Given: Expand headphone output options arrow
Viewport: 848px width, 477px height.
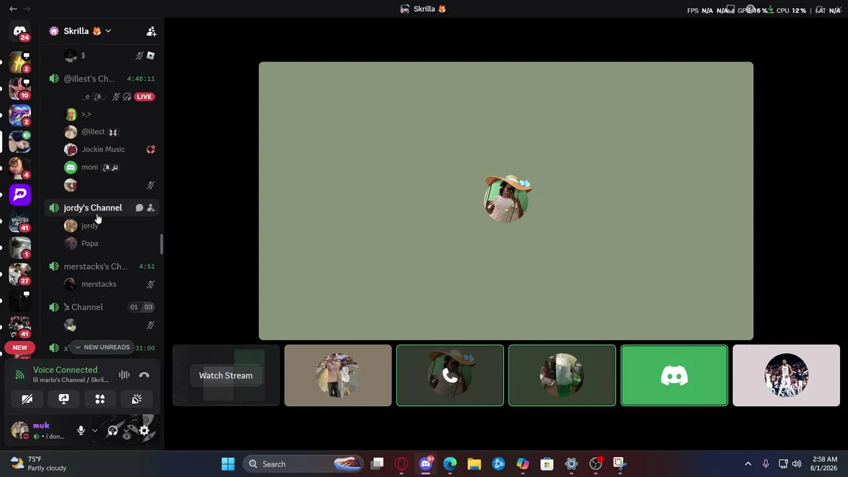Looking at the screenshot, I should pyautogui.click(x=126, y=431).
